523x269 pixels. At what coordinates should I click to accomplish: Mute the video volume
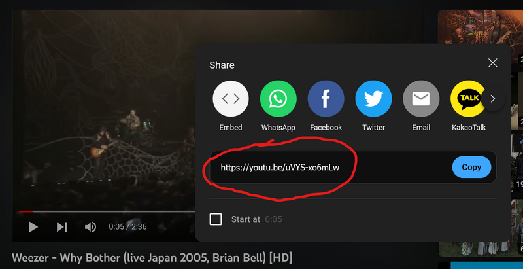point(90,227)
